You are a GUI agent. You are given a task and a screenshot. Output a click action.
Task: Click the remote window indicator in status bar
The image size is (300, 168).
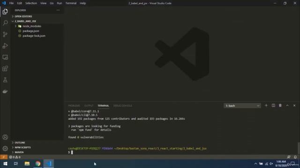coord(4,157)
